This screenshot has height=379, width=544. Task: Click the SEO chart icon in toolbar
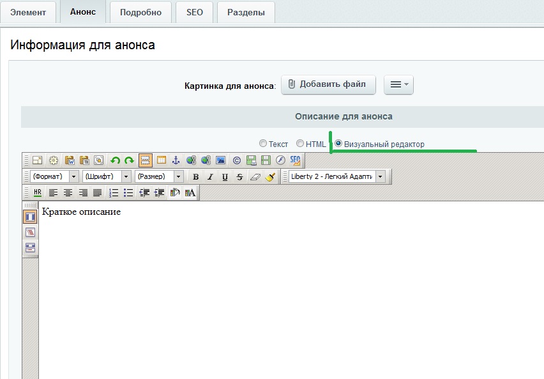[x=295, y=160]
